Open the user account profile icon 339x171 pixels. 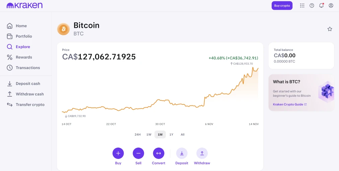click(331, 6)
